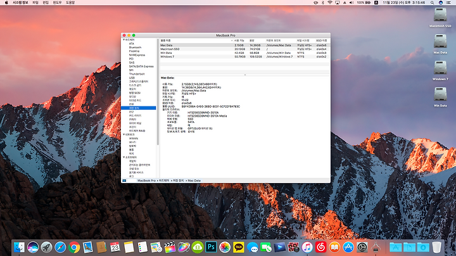The height and width of the screenshot is (256, 456).
Task: Collapse the Network section triangle above WWAN
Action: (123, 135)
